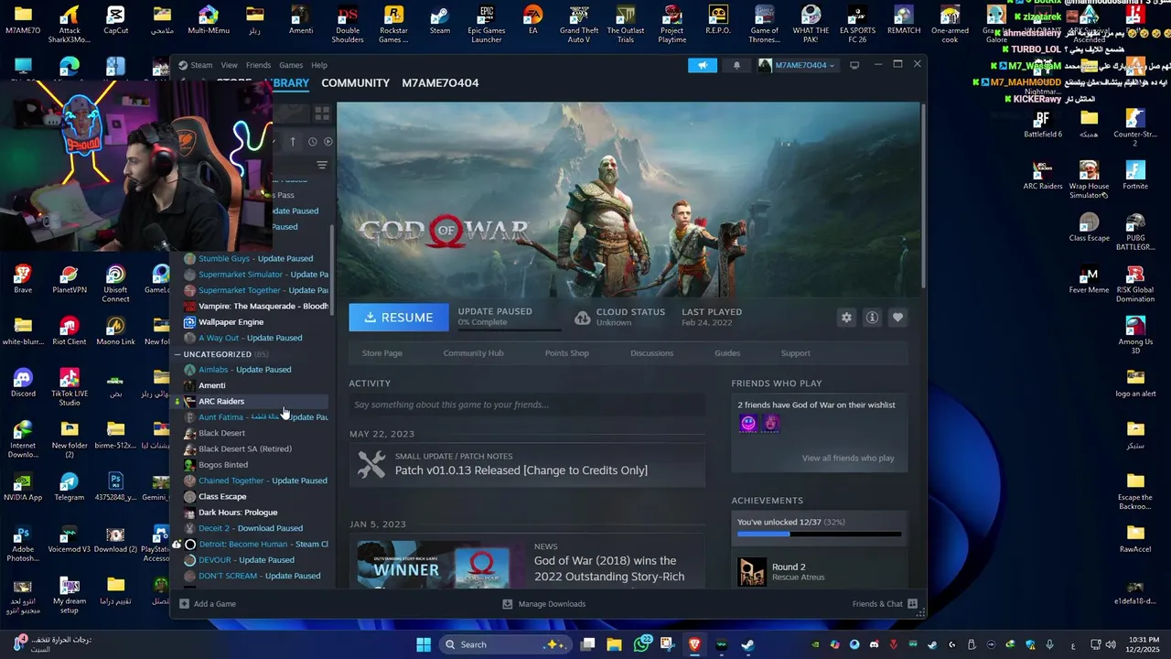Click the achievements progress bar
The image size is (1171, 659).
[x=819, y=535]
